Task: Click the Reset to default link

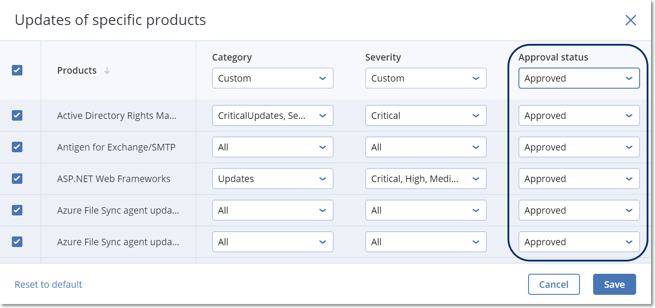Action: pos(48,284)
